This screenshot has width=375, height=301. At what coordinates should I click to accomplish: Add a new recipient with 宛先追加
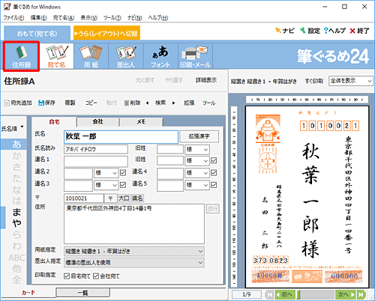pos(18,103)
